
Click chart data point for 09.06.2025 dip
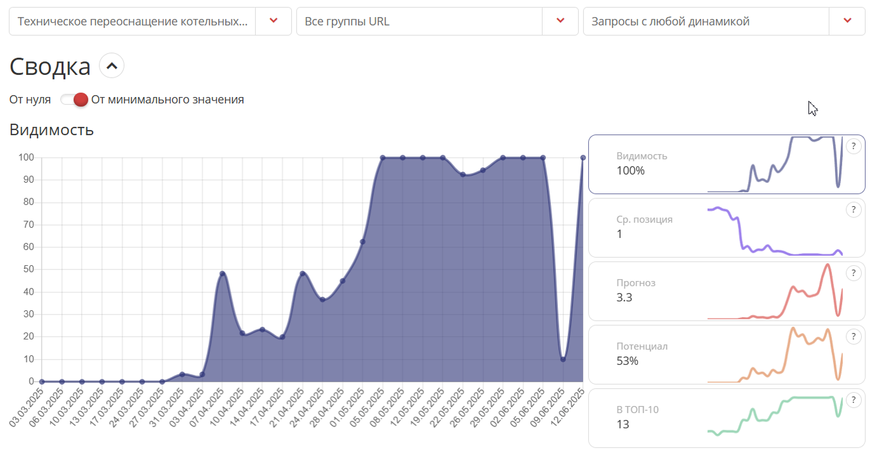coord(563,359)
